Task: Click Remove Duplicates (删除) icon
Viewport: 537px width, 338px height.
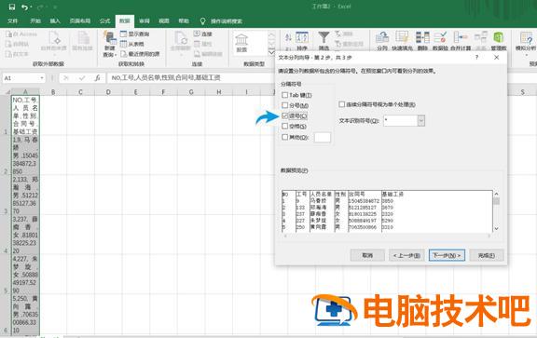Action: (x=422, y=37)
